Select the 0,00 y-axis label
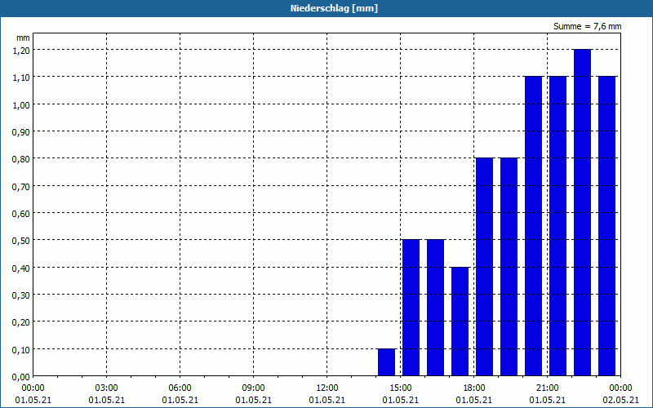 point(21,377)
